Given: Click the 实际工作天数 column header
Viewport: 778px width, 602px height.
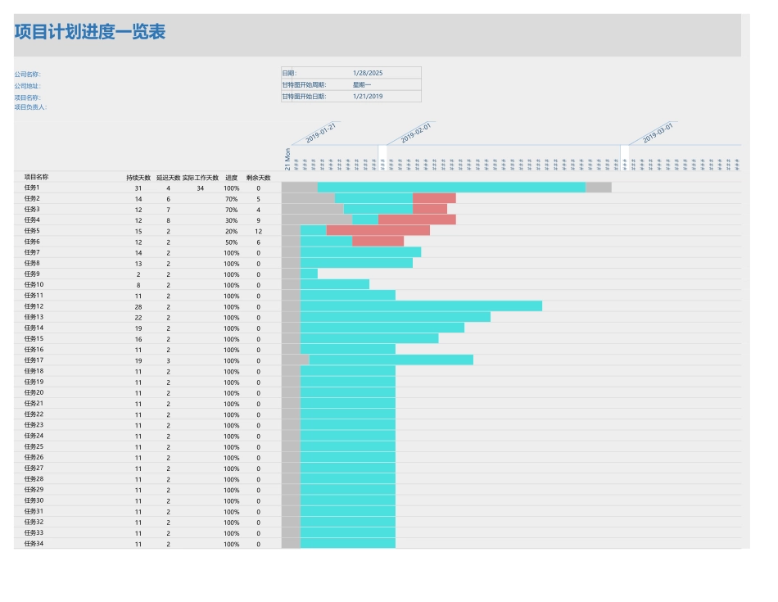Looking at the screenshot, I should 201,177.
